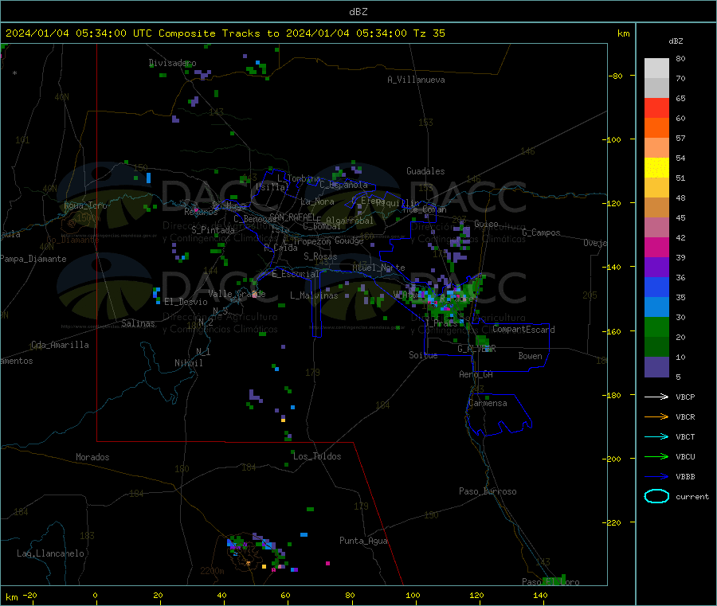Screen dimensions: 717x606
Task: Select the 54 dBZ yellow color swatch
Action: [x=656, y=168]
